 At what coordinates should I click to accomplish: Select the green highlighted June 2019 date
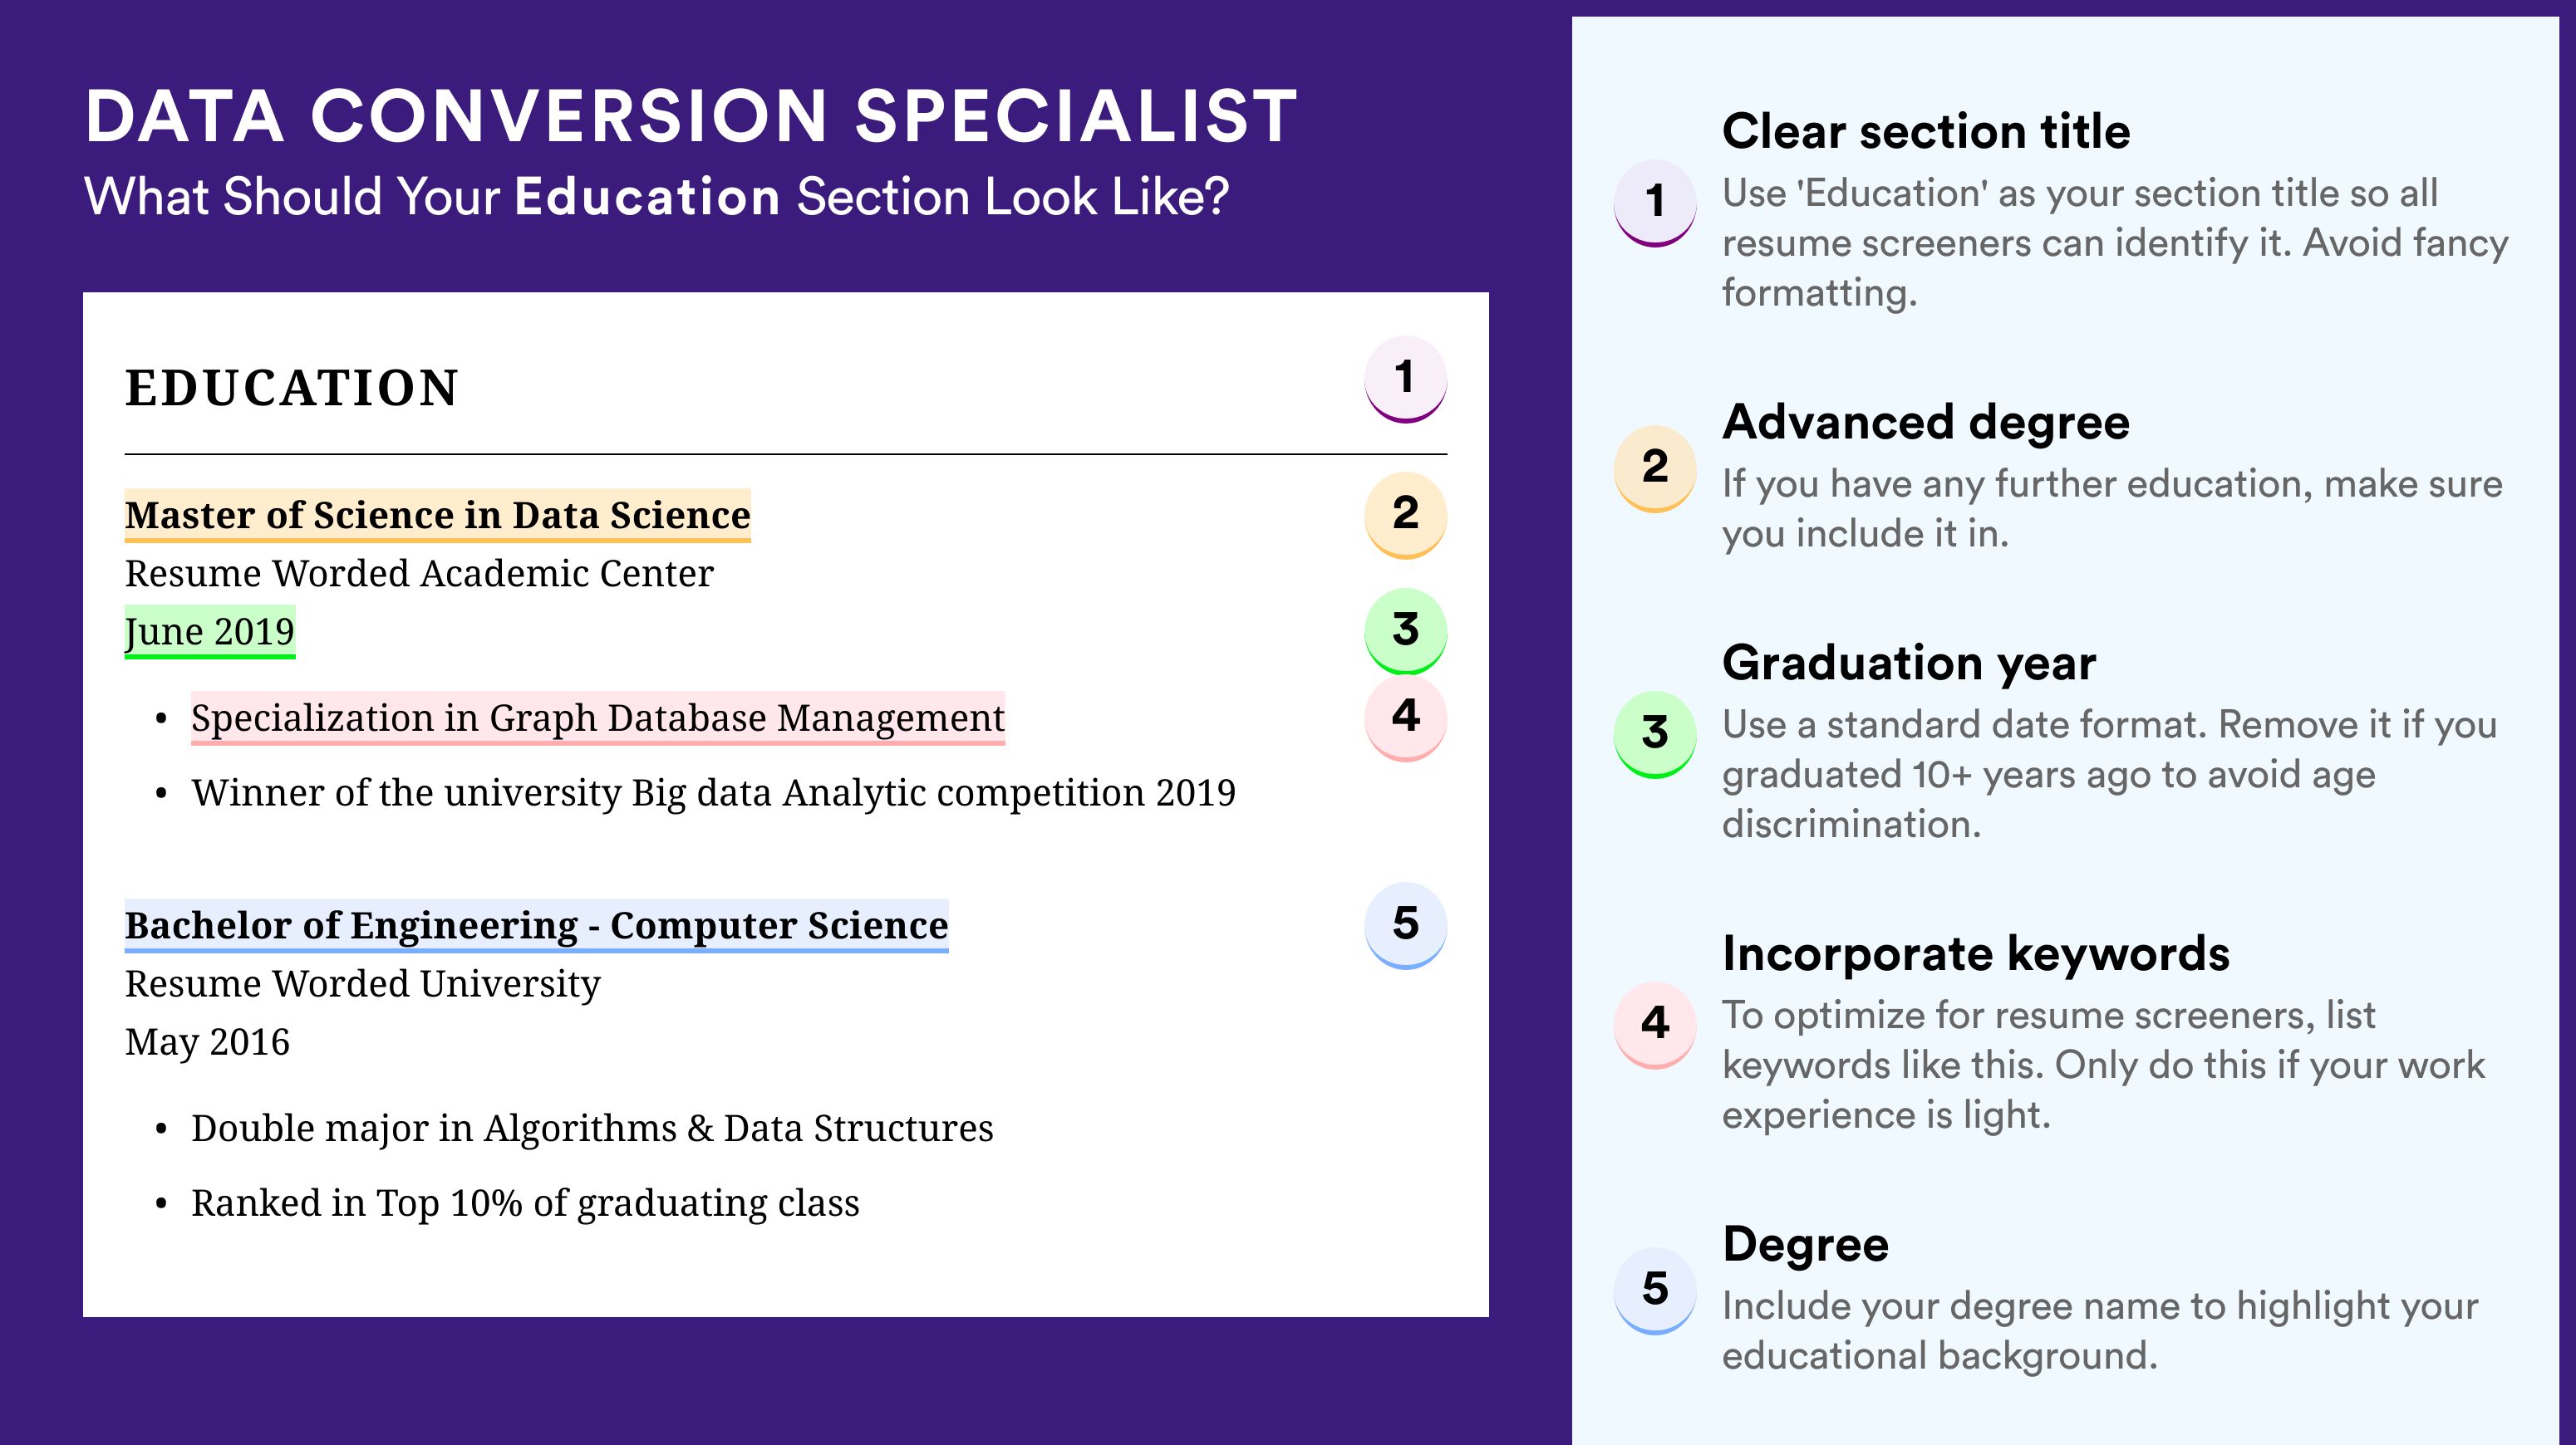click(x=210, y=631)
